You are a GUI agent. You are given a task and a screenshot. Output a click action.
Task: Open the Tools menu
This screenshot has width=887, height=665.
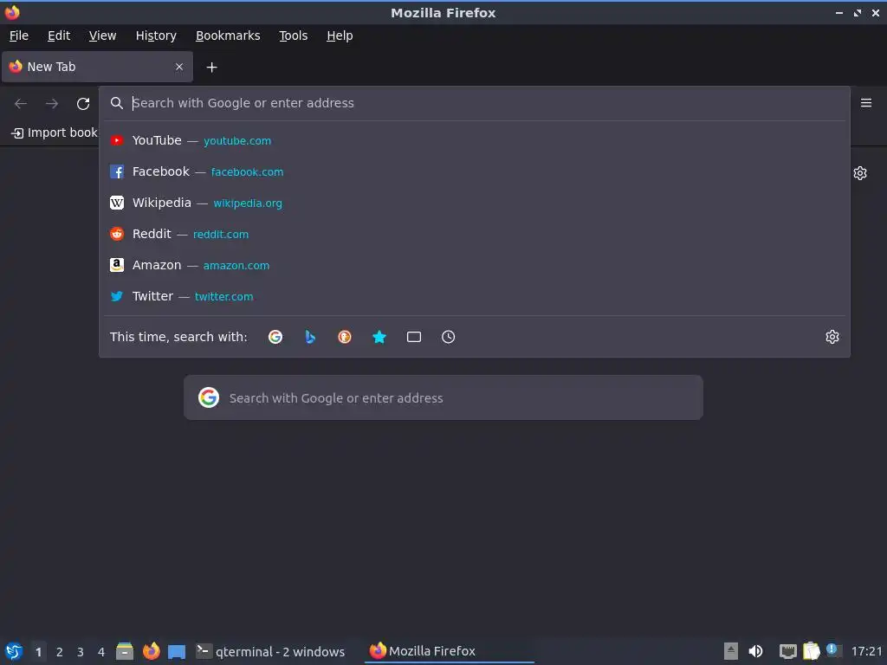tap(293, 36)
